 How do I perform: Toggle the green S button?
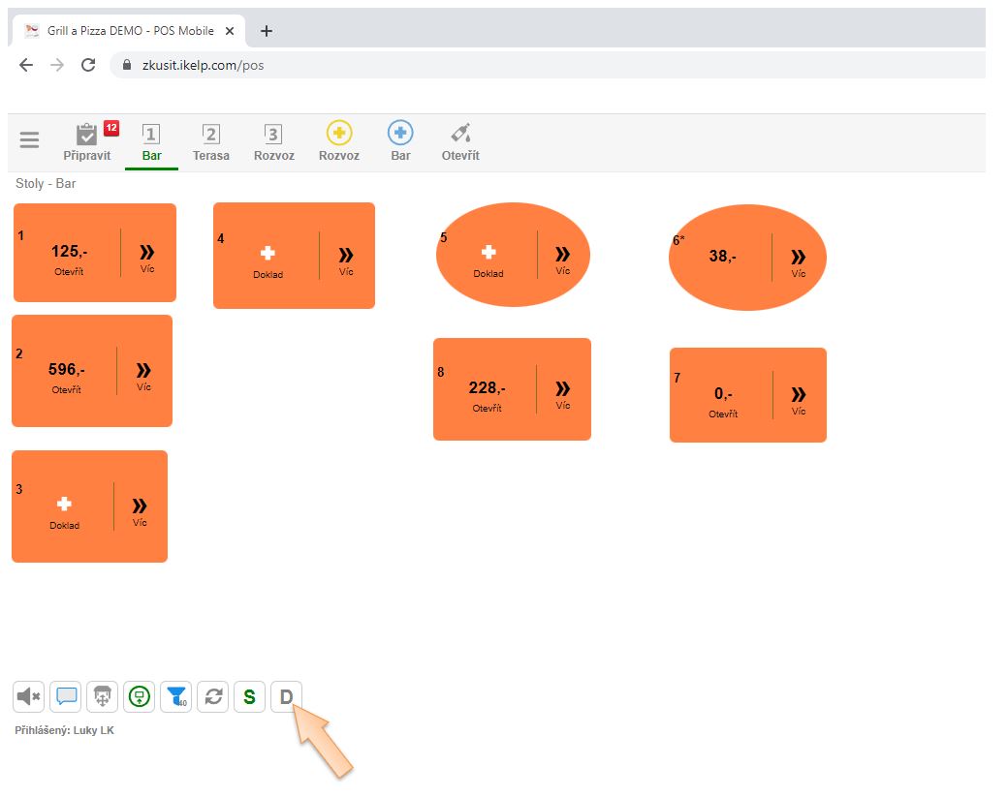point(249,696)
